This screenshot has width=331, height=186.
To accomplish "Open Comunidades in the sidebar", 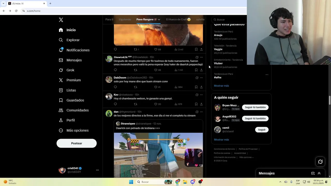I will coord(74,110).
